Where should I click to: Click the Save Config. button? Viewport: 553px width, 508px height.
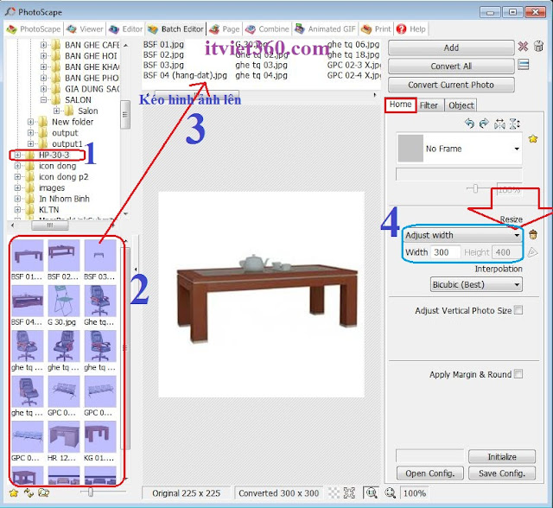tap(502, 473)
